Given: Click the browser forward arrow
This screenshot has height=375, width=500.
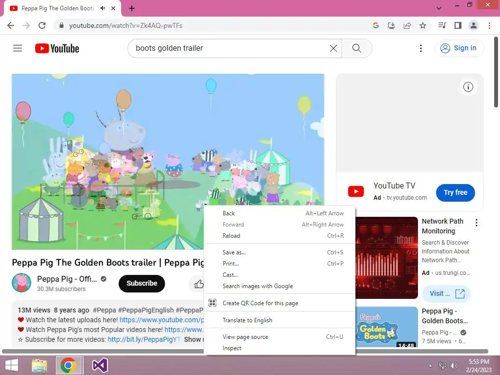Looking at the screenshot, I should [x=26, y=25].
